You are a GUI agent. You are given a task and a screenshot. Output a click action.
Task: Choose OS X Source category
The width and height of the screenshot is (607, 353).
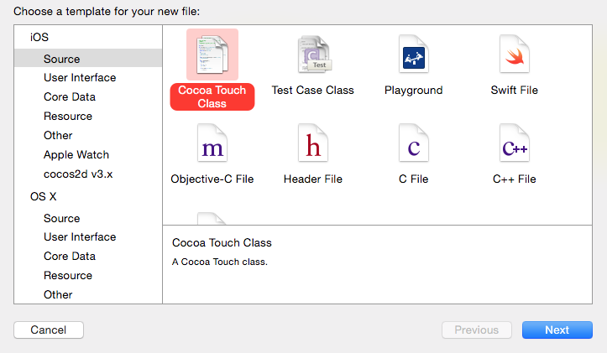click(x=62, y=219)
